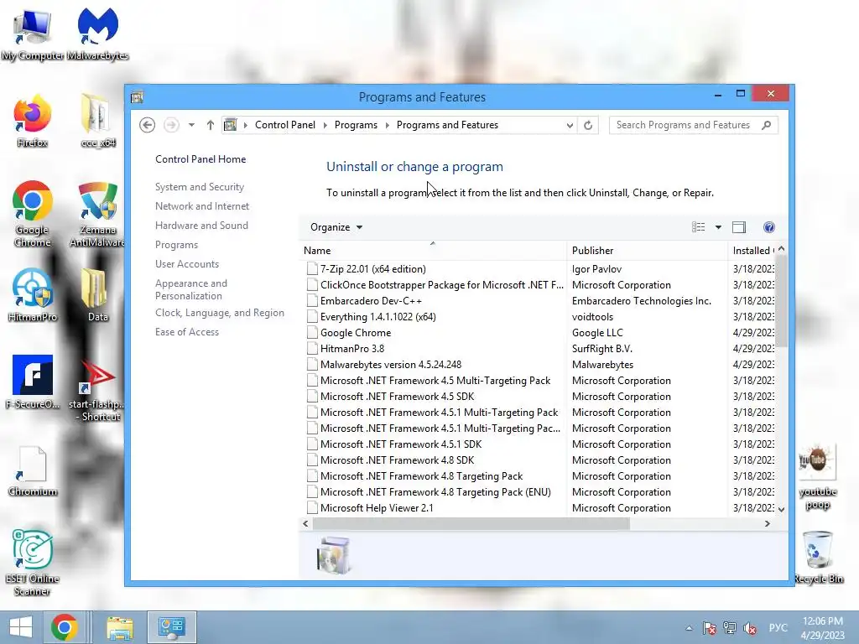Sort by the Name column header
The height and width of the screenshot is (644, 859).
click(x=434, y=250)
